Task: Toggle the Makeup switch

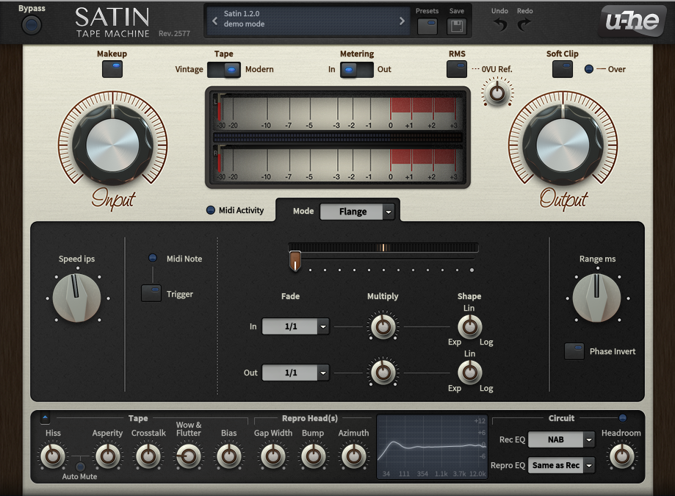Action: pyautogui.click(x=112, y=69)
